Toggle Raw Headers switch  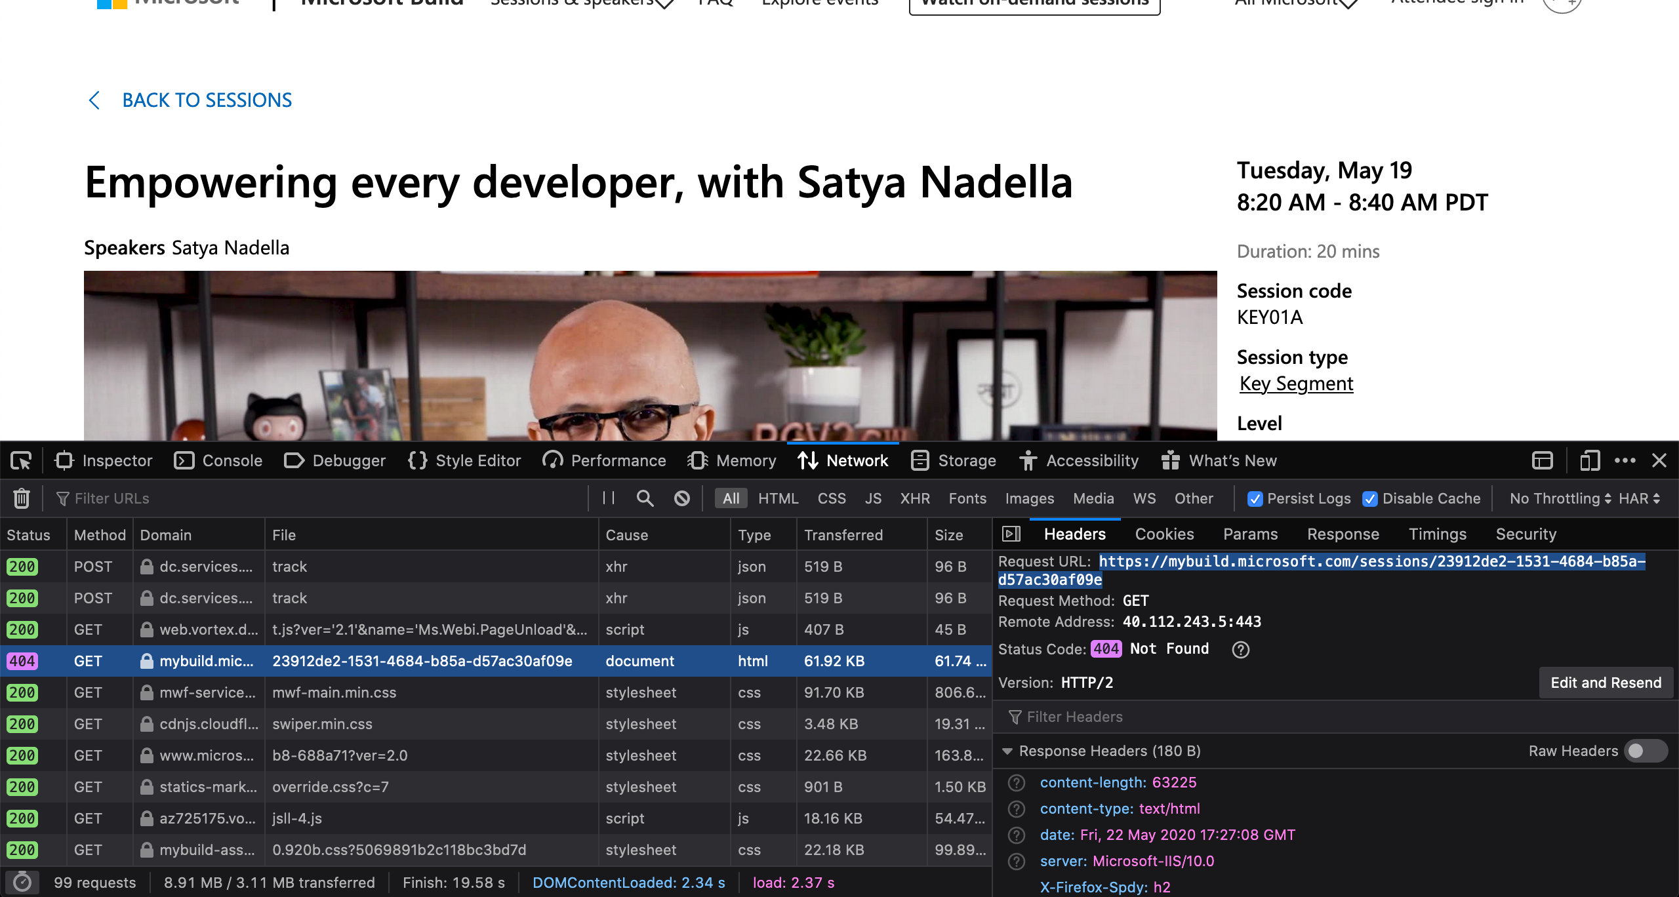click(1645, 751)
